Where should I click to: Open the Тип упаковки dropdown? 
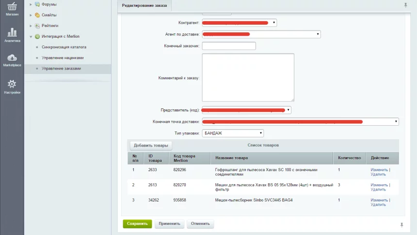[233, 133]
